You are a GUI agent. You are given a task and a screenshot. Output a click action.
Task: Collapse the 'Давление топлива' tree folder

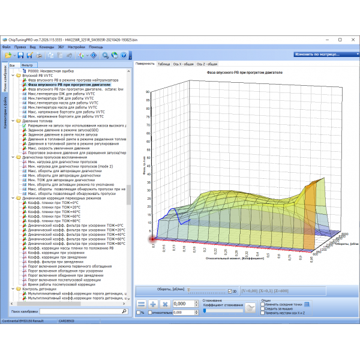tap(14, 121)
